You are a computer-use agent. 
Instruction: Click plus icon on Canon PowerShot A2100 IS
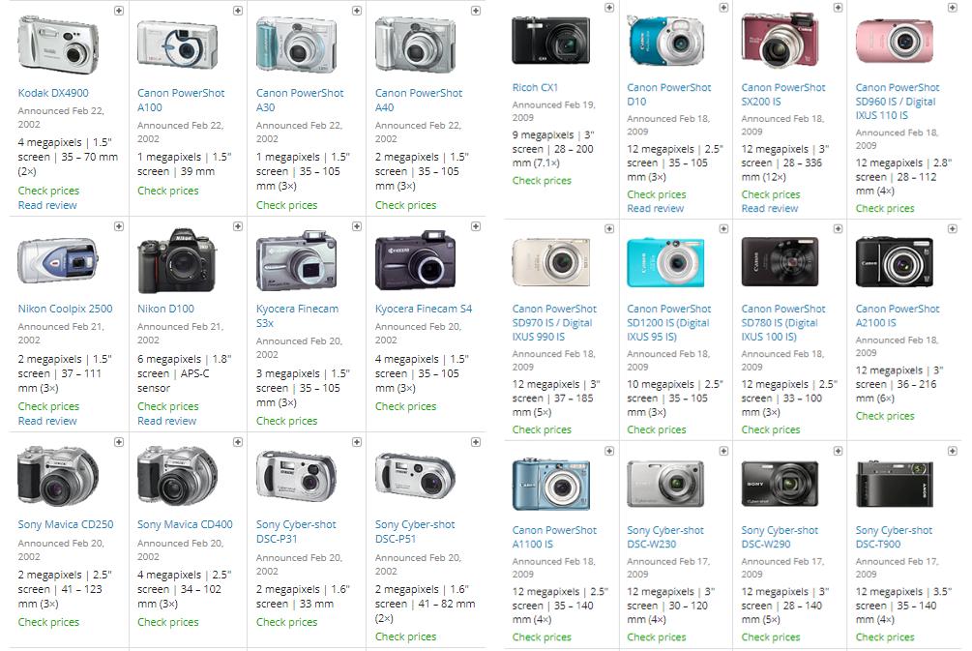(952, 229)
